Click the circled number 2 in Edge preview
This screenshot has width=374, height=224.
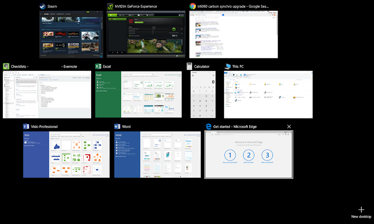(249, 155)
